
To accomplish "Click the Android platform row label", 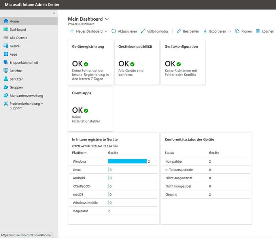I will point(79,178).
